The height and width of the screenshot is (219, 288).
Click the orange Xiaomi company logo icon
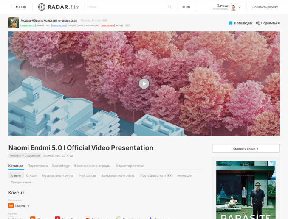click(11, 205)
